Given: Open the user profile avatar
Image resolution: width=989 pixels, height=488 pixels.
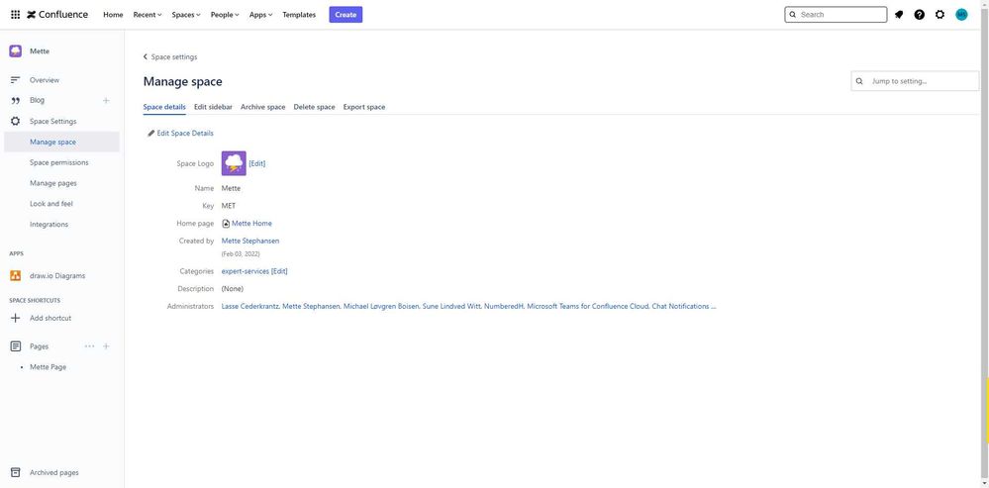Looking at the screenshot, I should pyautogui.click(x=961, y=15).
